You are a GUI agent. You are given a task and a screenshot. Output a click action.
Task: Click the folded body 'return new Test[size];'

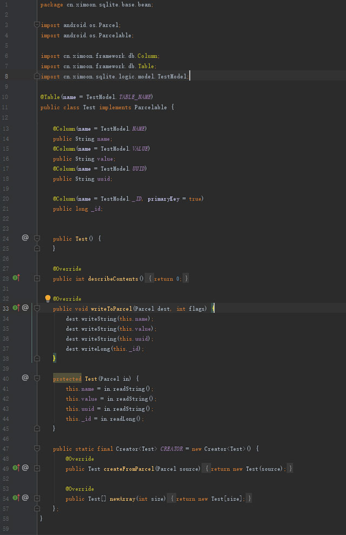pos(210,499)
